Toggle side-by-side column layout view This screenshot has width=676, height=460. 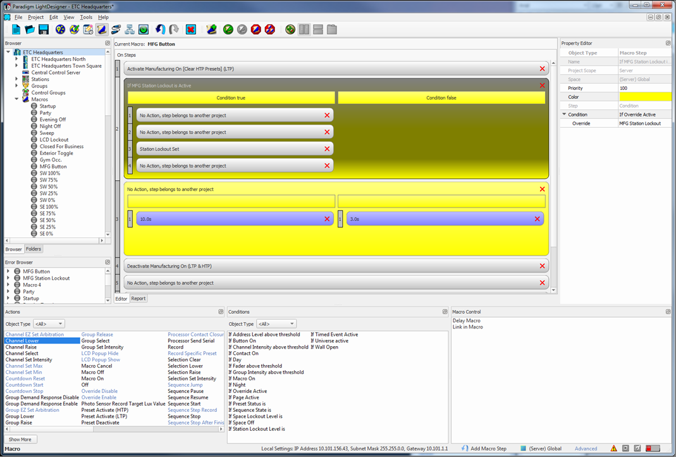304,29
